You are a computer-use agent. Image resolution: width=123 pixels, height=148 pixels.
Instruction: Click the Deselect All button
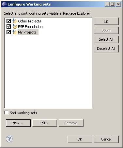pyautogui.click(x=106, y=48)
